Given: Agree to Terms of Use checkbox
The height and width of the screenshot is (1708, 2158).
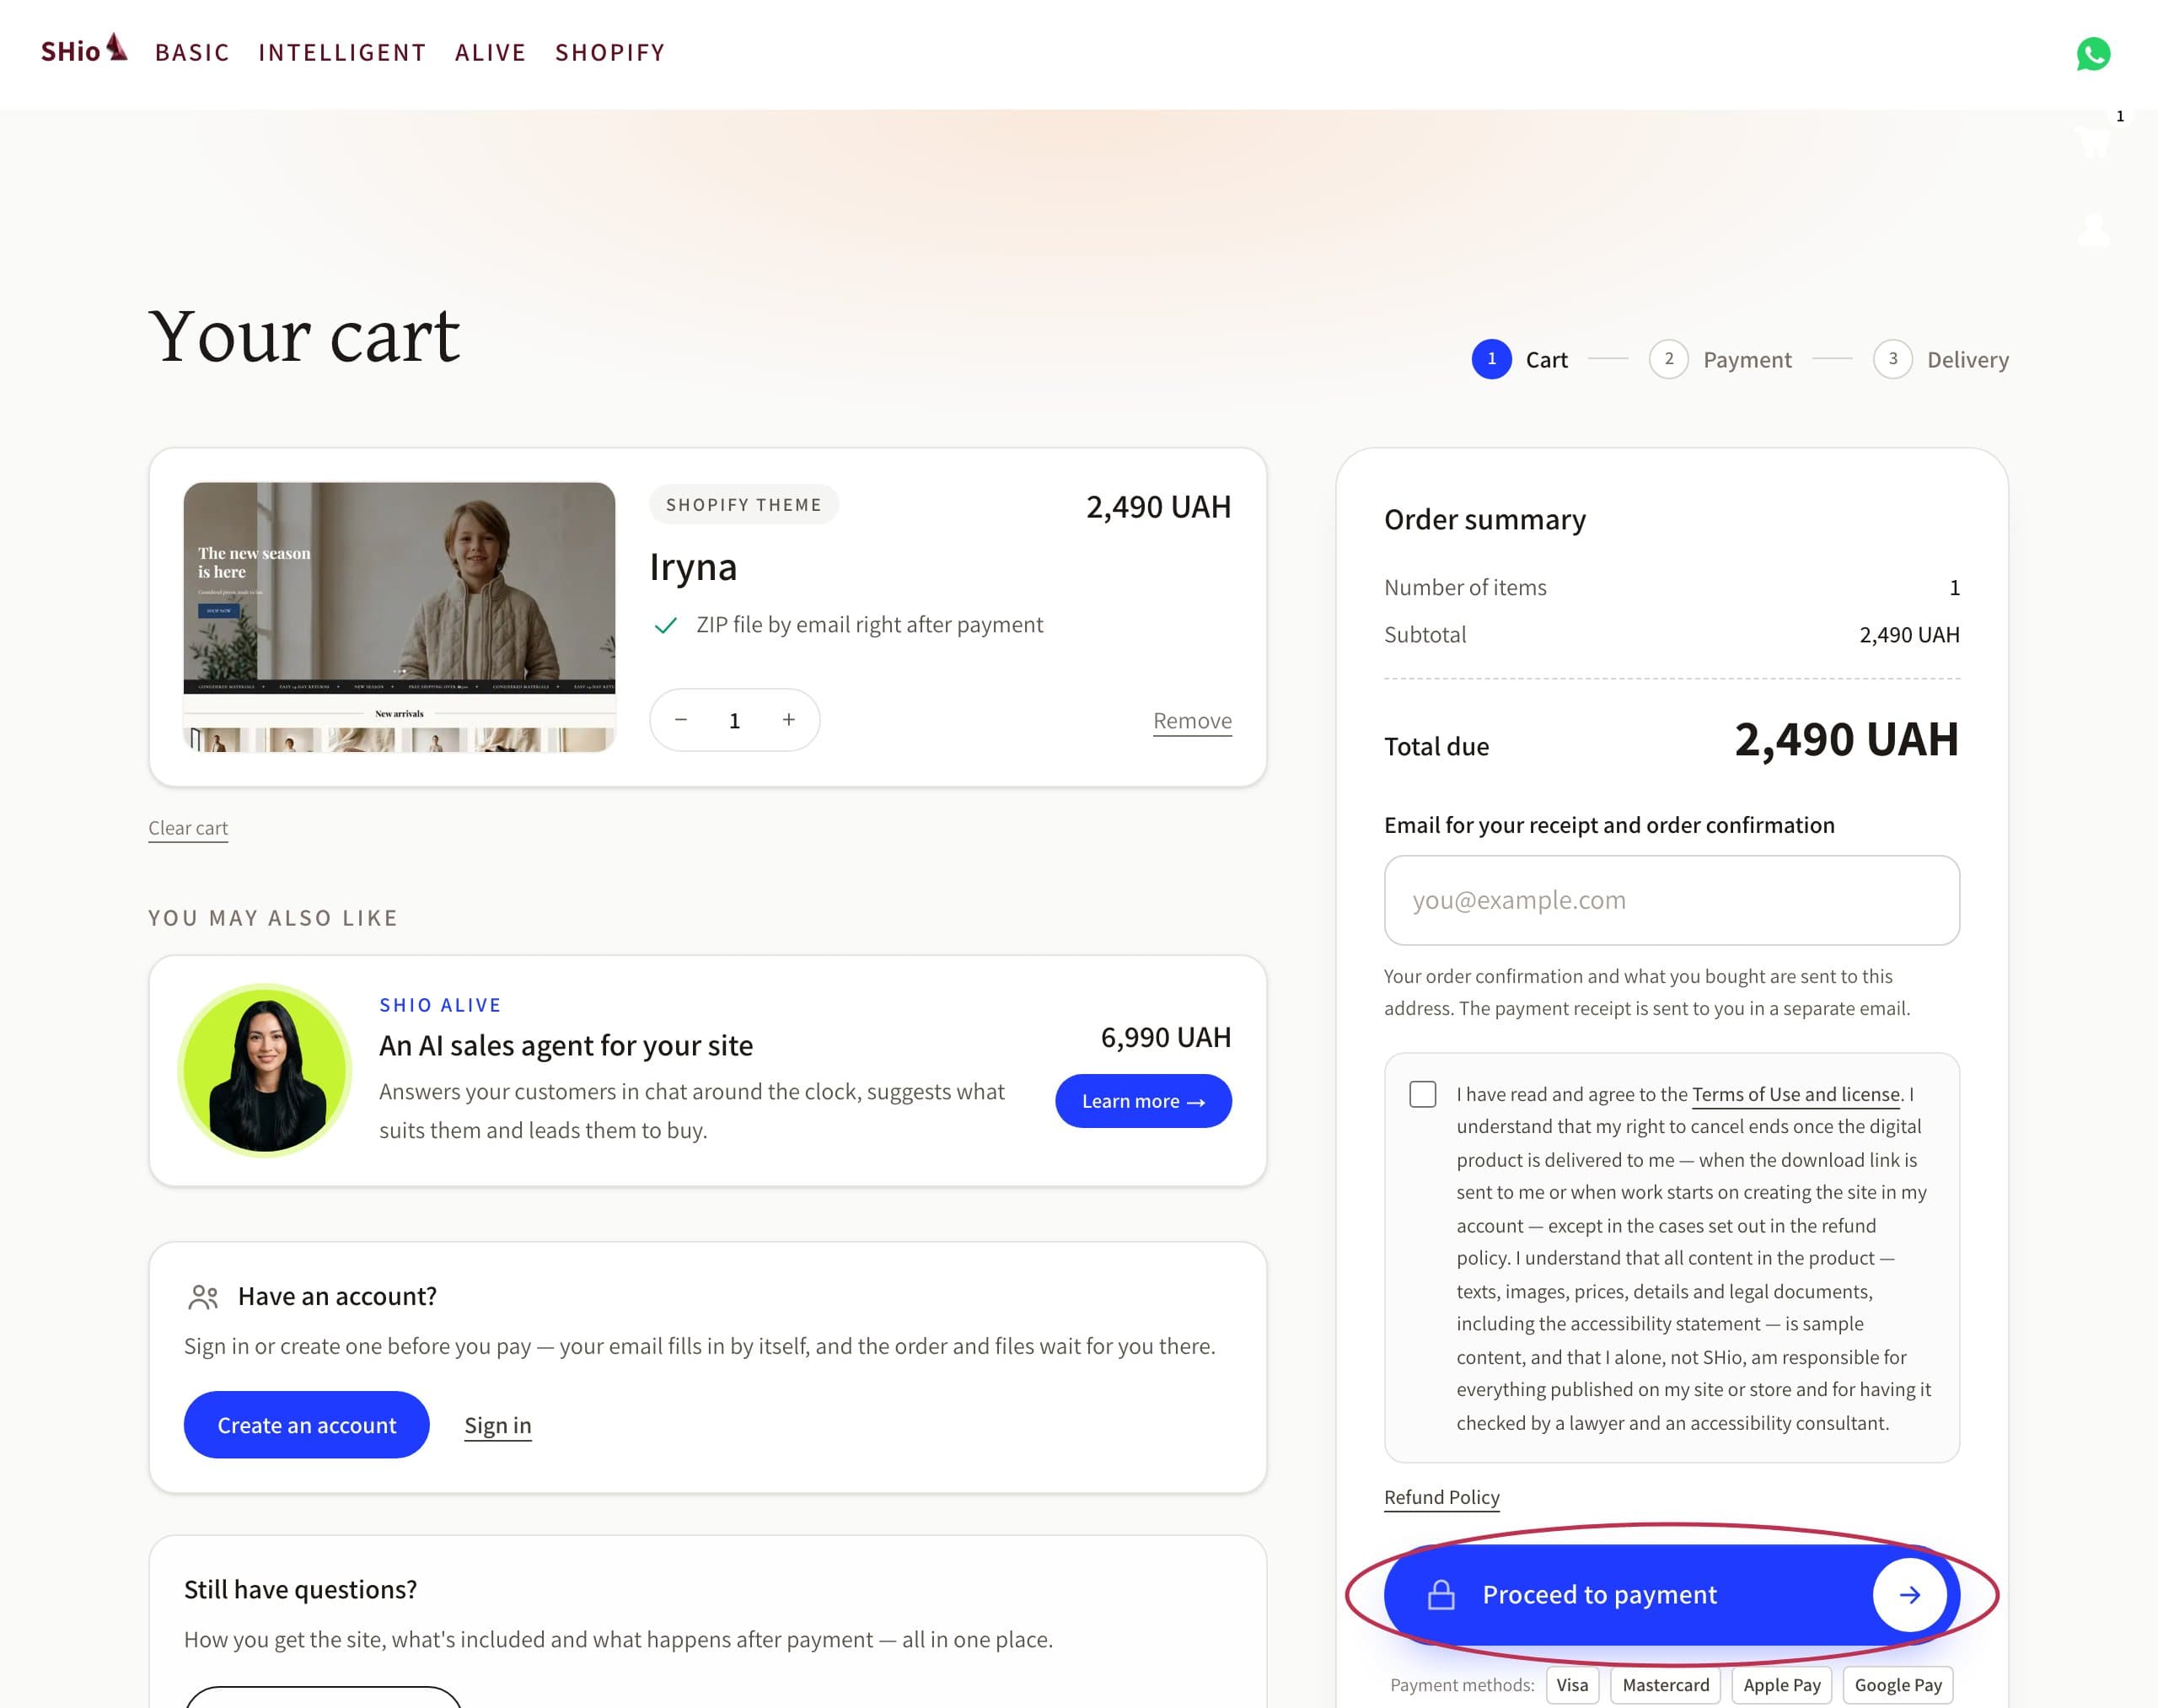Looking at the screenshot, I should click(x=1422, y=1094).
